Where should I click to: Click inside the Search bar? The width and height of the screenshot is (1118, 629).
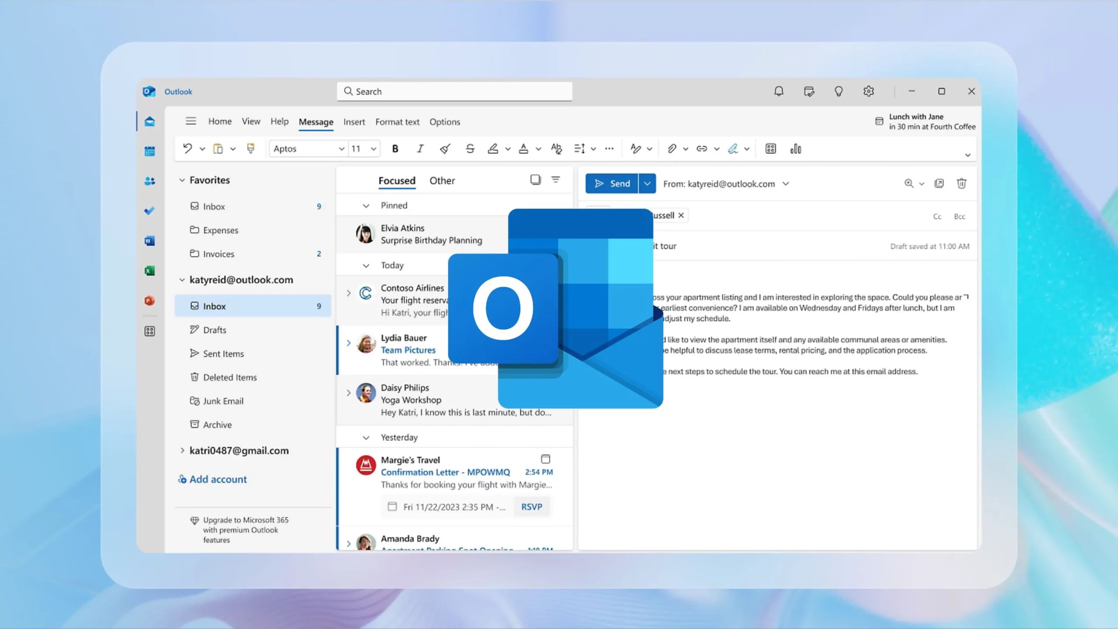454,91
